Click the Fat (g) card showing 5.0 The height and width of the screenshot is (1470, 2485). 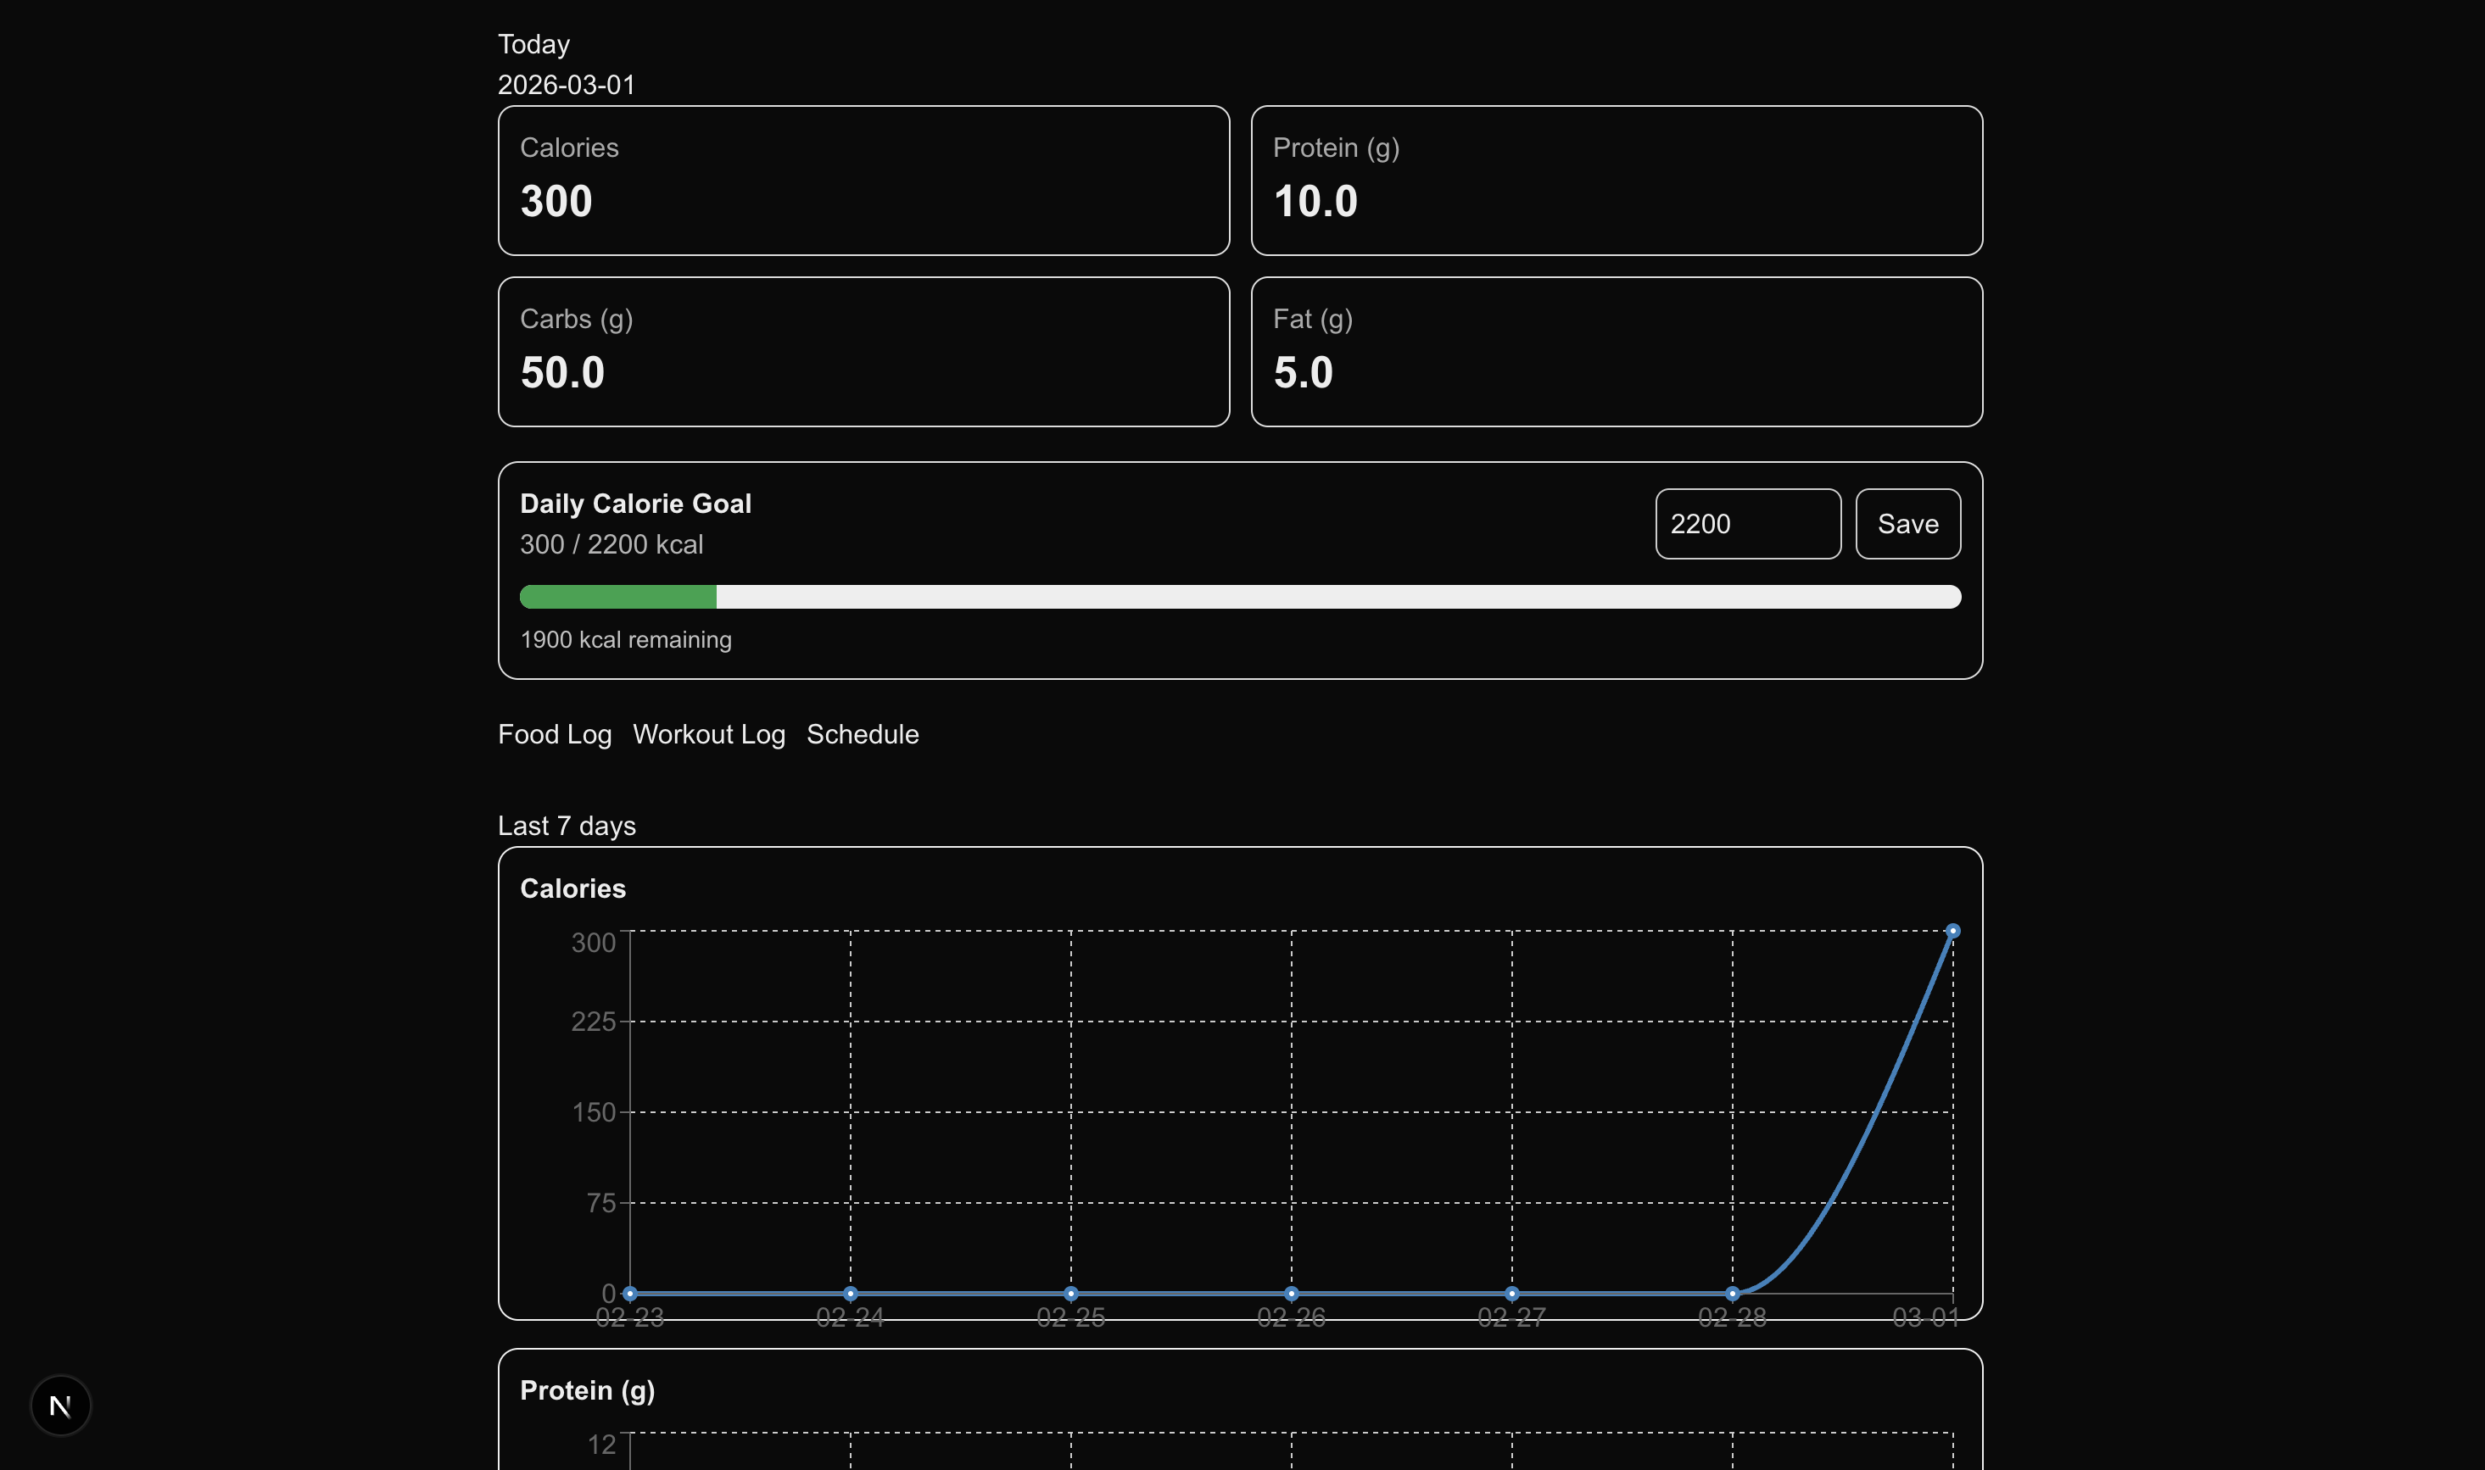pyautogui.click(x=1616, y=352)
